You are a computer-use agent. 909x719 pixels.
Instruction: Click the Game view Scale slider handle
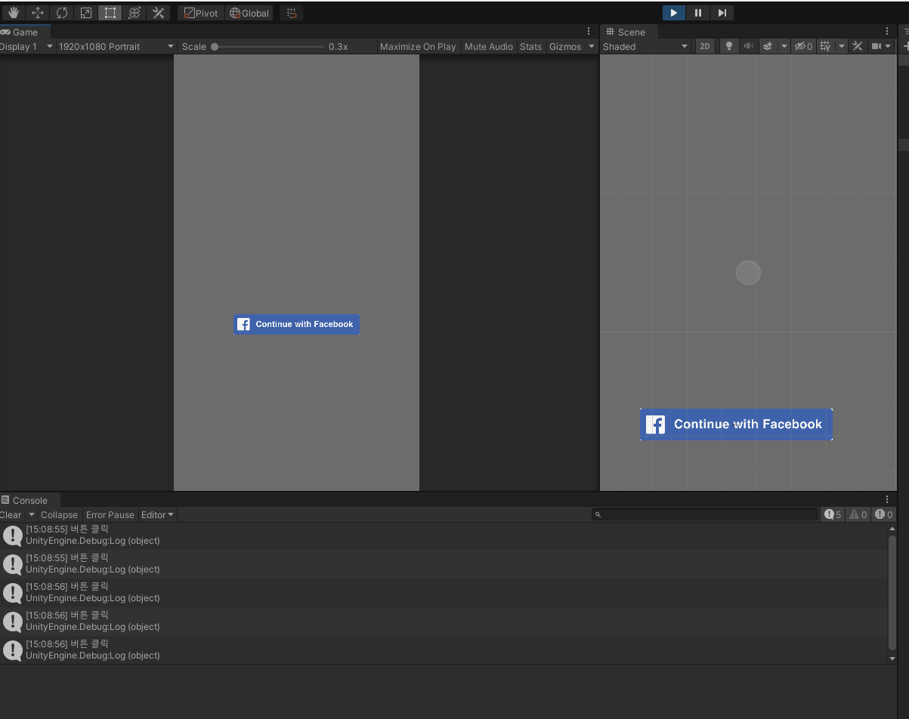215,47
